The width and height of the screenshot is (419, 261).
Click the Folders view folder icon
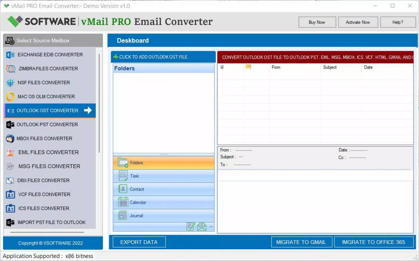pyautogui.click(x=123, y=162)
